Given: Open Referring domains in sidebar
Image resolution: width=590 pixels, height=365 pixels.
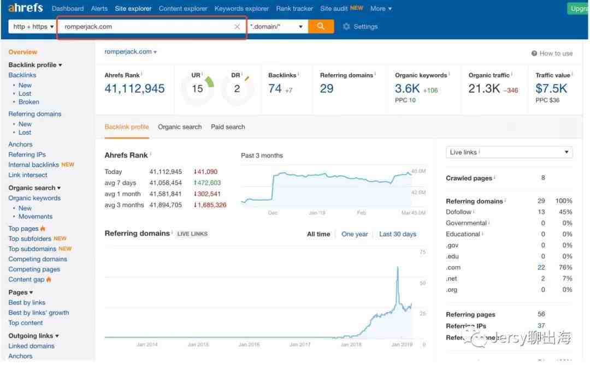Looking at the screenshot, I should (34, 114).
